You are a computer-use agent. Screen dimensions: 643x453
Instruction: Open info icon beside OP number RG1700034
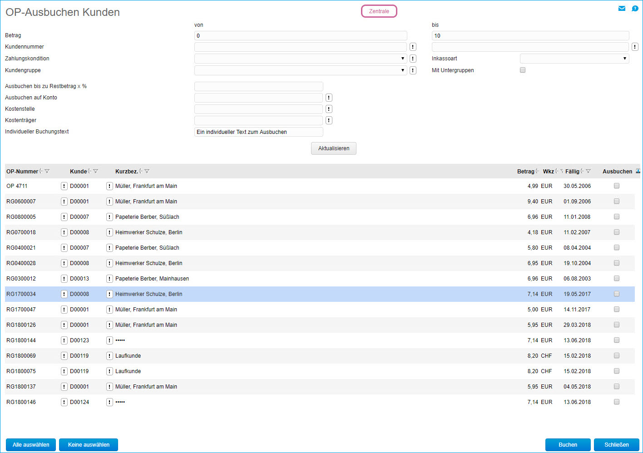tap(64, 294)
